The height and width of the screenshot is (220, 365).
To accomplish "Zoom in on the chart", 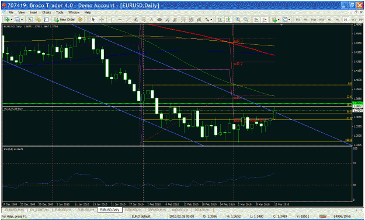I will [238, 20].
